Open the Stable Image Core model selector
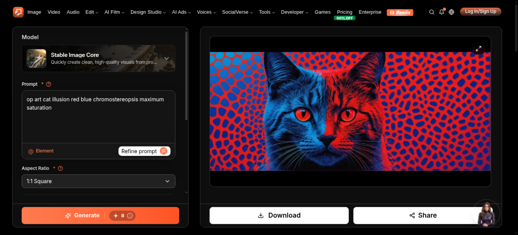518x235 pixels. point(98,58)
